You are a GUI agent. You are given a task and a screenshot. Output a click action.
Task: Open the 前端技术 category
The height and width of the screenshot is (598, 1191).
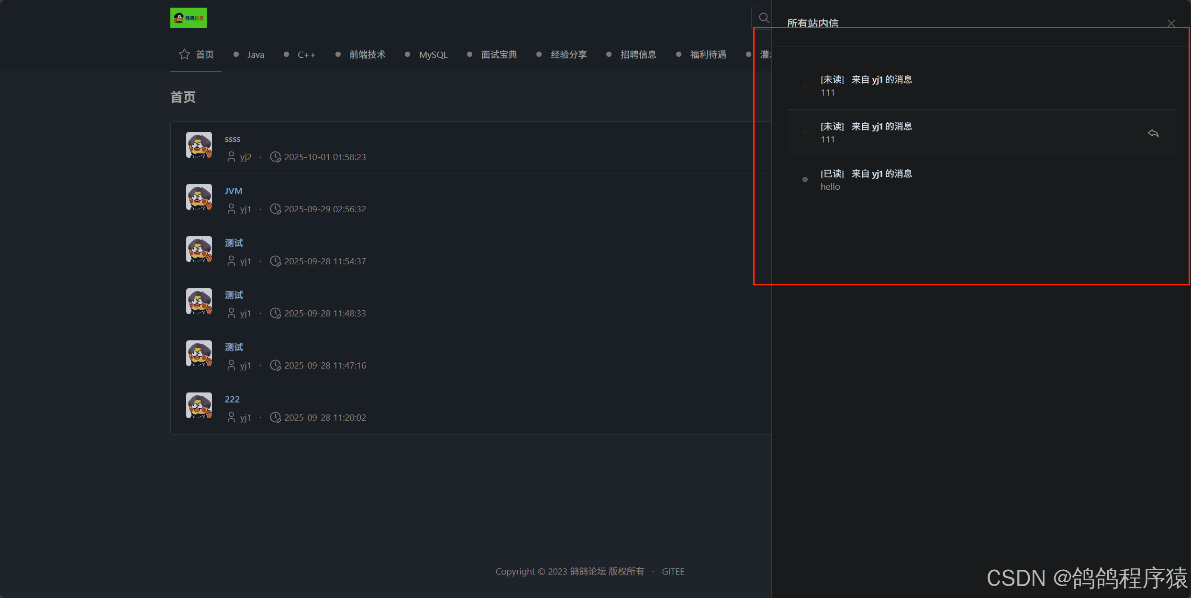pos(367,55)
